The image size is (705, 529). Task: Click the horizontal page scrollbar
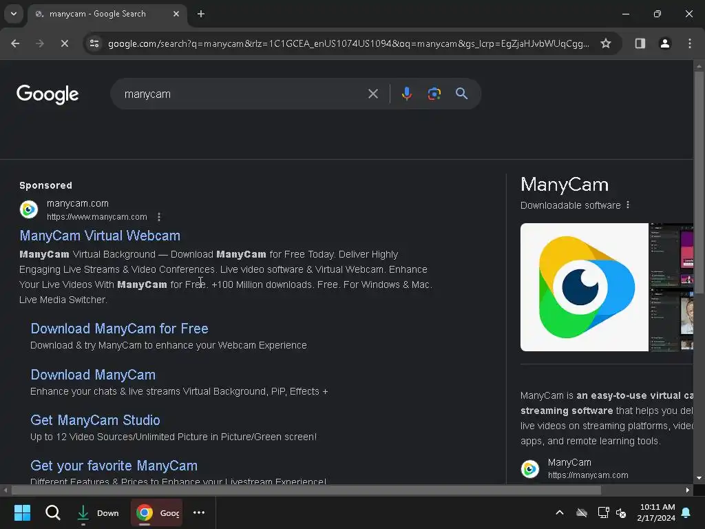[306, 490]
